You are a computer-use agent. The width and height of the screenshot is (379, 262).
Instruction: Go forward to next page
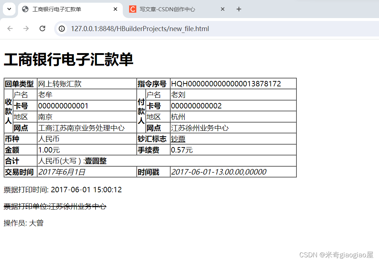tap(26, 29)
